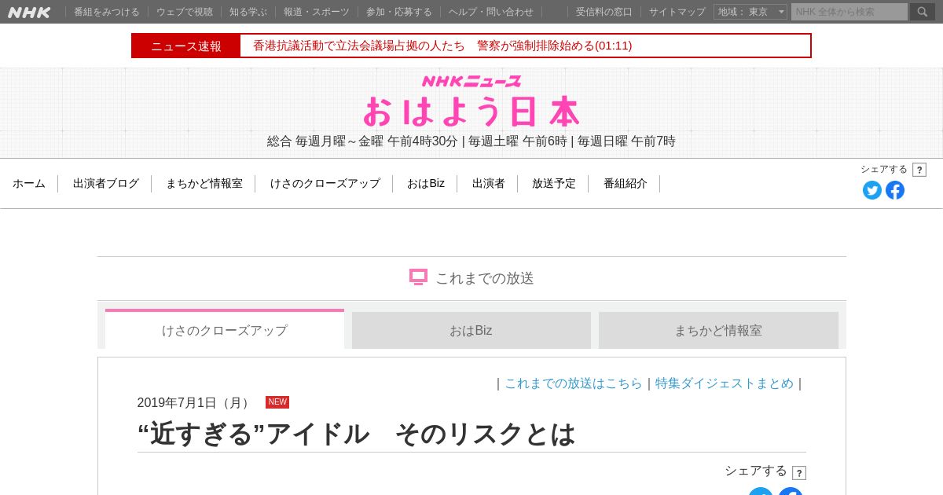This screenshot has height=495, width=943.
Task: Click the monitor icon beside これまでの放送
Action: pyautogui.click(x=418, y=277)
